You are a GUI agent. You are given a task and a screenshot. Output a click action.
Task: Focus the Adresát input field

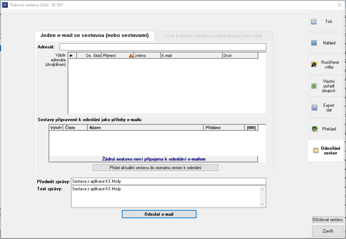point(163,47)
